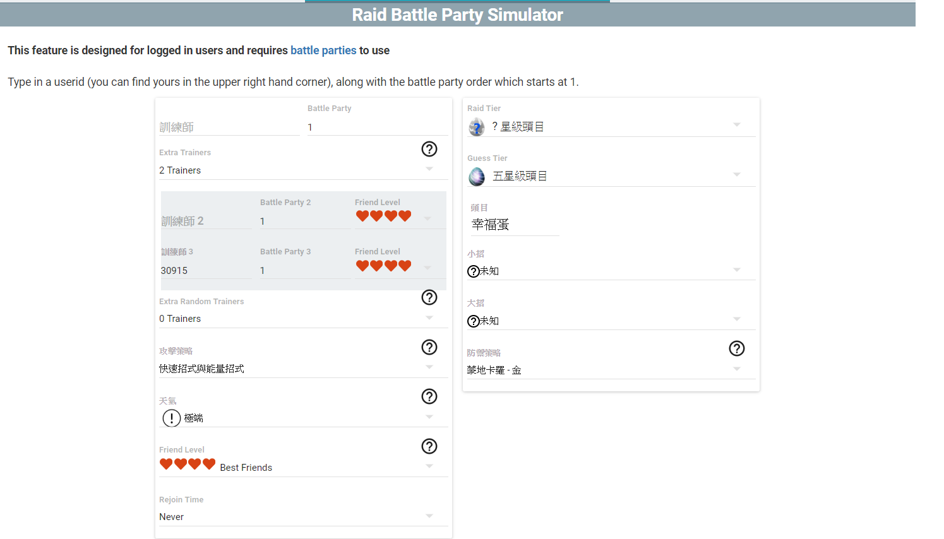Click the Battle Party 2 number field
This screenshot has width=944, height=539.
coord(304,222)
